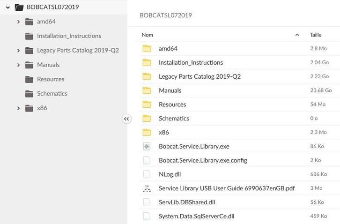Click the 459 Ko size value
Image resolution: width=340 pixels, height=224 pixels.
point(318,216)
